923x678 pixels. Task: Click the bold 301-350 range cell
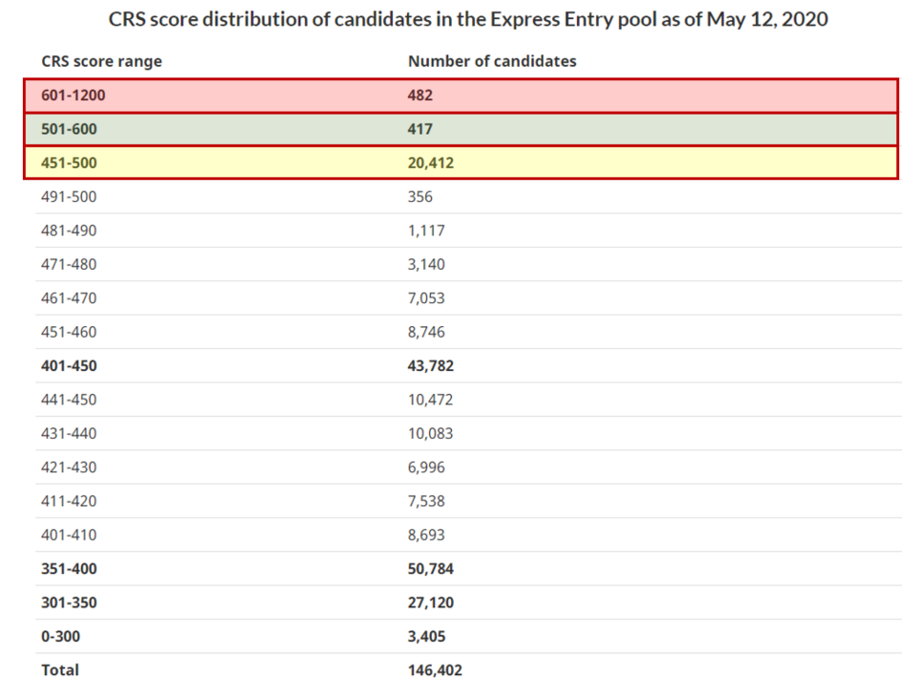(69, 602)
